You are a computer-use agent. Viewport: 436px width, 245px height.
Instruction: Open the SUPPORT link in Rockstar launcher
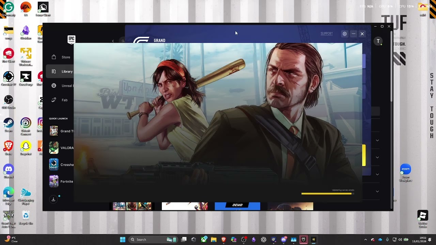point(326,33)
